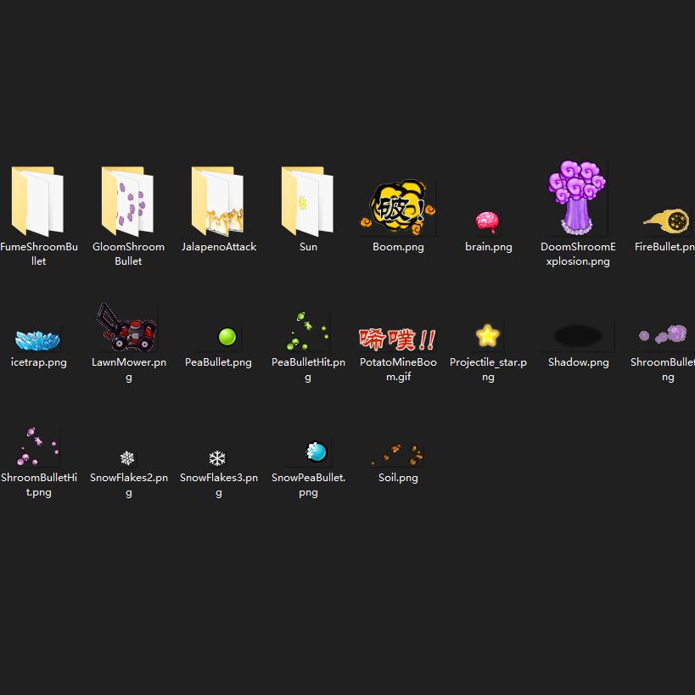Click the "SnowFlakes3.png" file name
695x695 pixels.
[219, 485]
